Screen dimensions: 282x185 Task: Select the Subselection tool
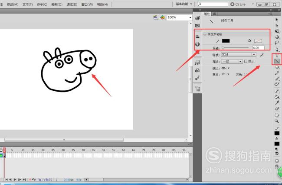pyautogui.click(x=277, y=26)
